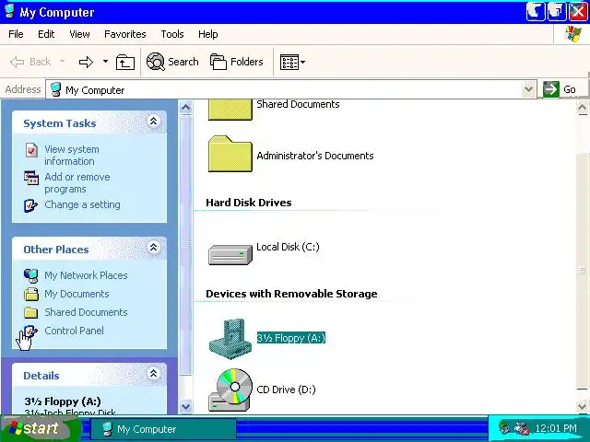This screenshot has height=442, width=590.
Task: Collapse the System Tasks panel
Action: 154,122
